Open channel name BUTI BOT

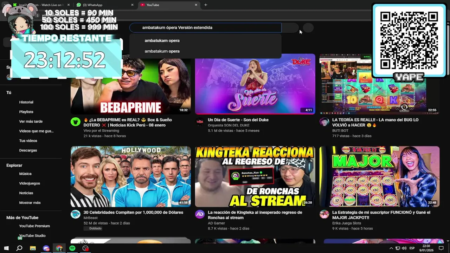click(x=340, y=131)
